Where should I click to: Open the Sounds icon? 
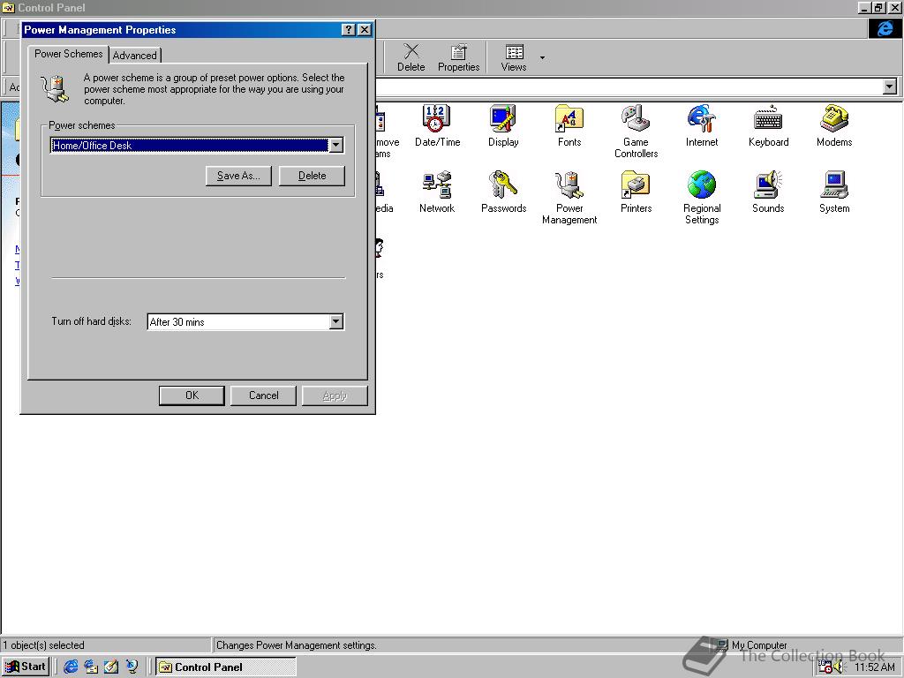pos(768,192)
